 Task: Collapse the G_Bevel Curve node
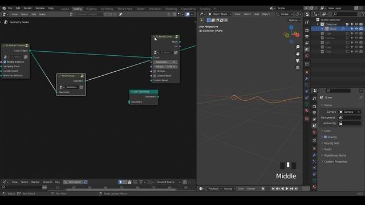[x=154, y=36]
